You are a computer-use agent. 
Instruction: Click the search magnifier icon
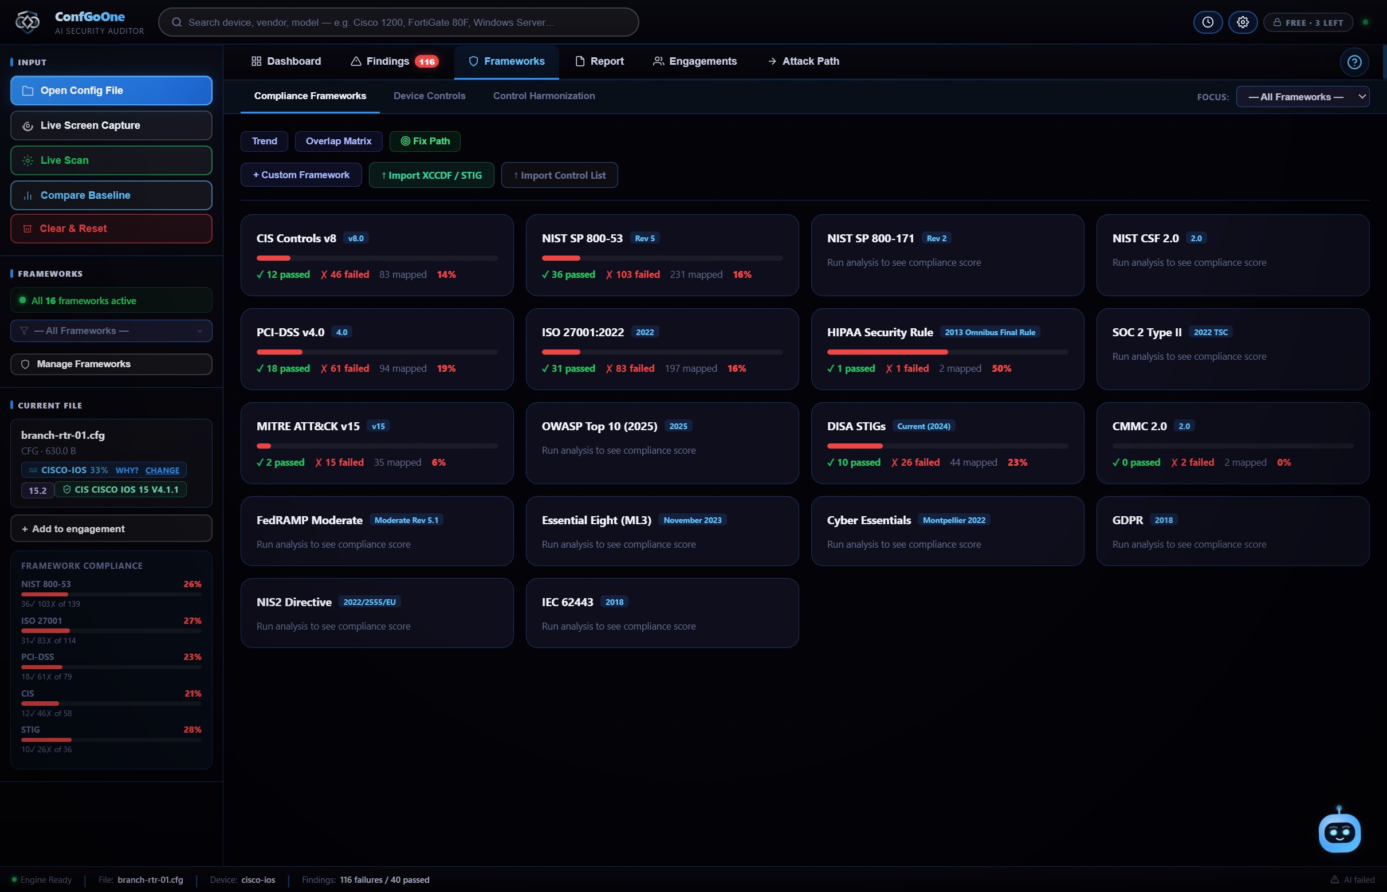point(176,22)
